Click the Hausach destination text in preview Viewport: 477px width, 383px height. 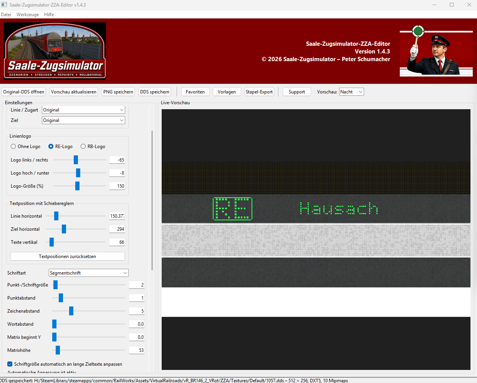pos(339,208)
